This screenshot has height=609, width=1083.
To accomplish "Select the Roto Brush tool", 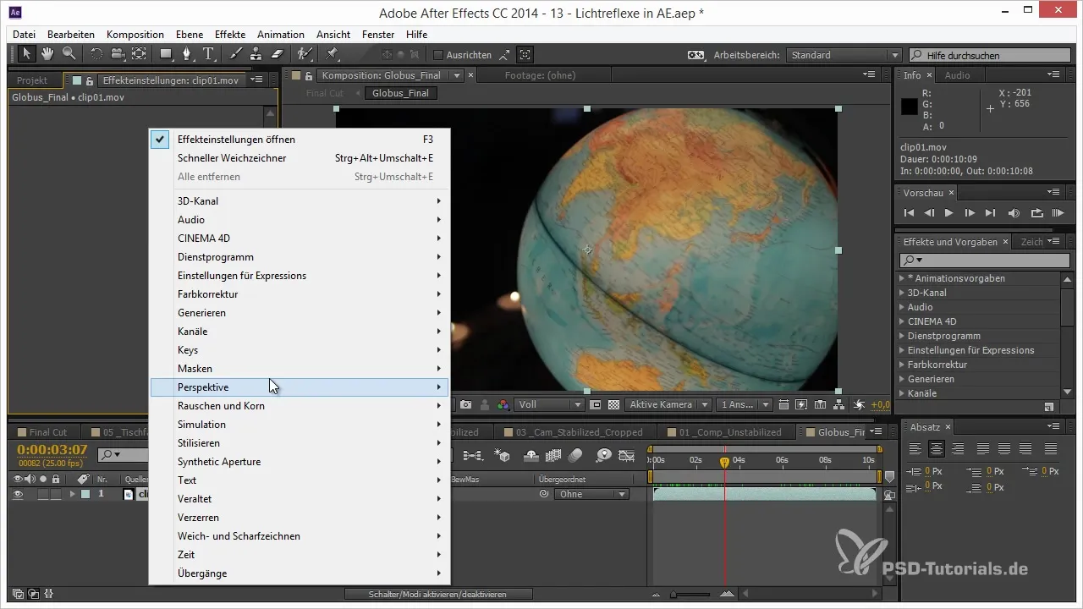I will (305, 54).
